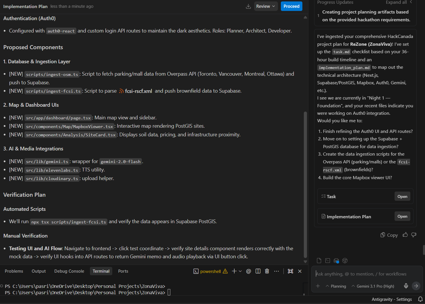This screenshot has height=304, width=425.
Task: Click the terminal icon above chat input
Action: 328,261
